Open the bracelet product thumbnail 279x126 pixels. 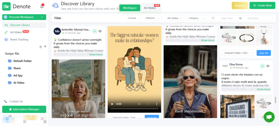click(x=246, y=38)
